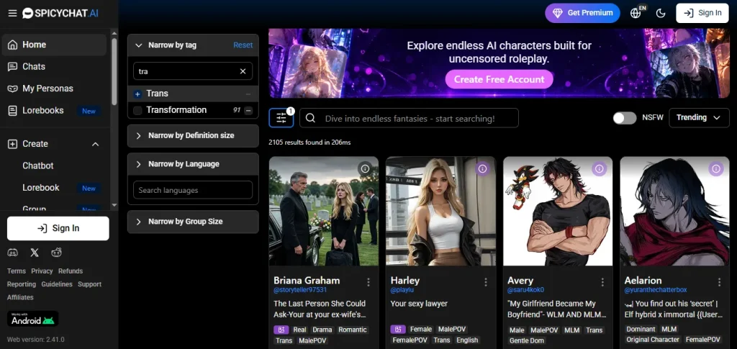Expand Narrow by Definition size
Screen dimensions: 737x349
(193, 136)
